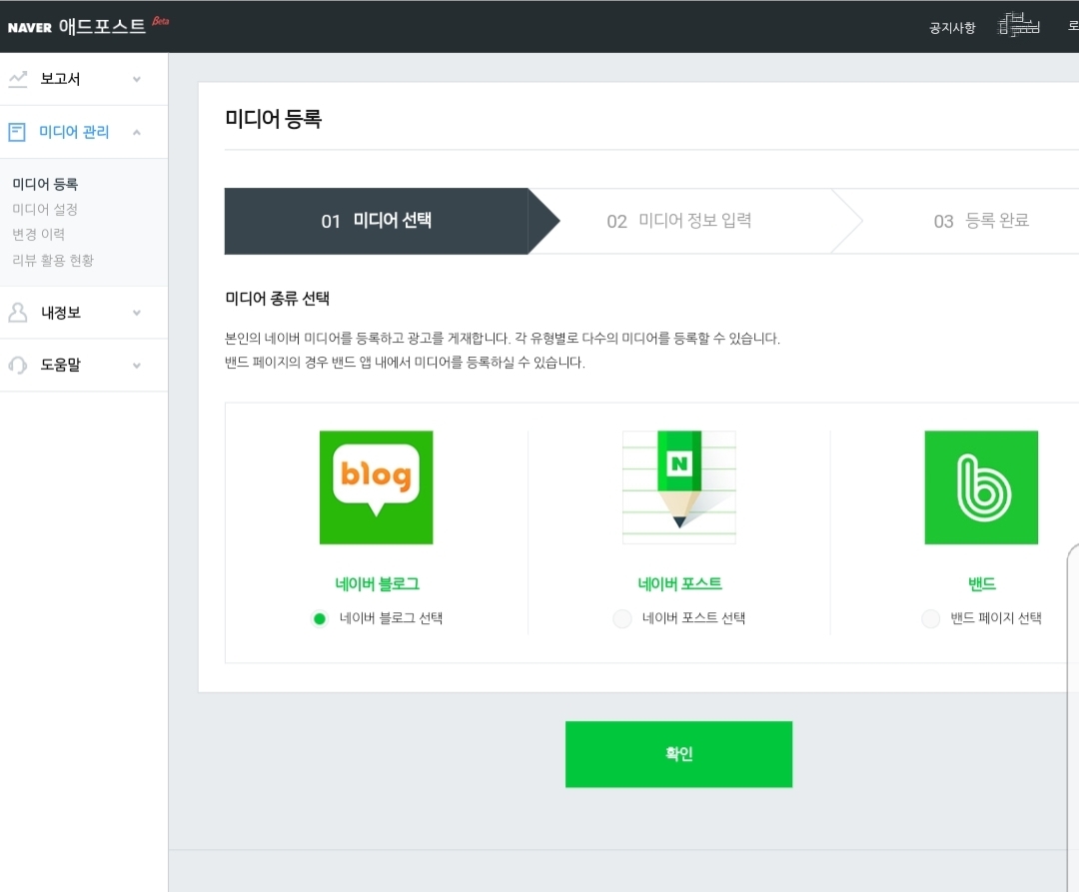Click the 네이버 포스트 green title link
Screen dimensions: 1079x892
tap(680, 584)
